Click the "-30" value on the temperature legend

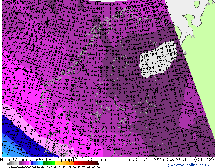(x=31, y=167)
